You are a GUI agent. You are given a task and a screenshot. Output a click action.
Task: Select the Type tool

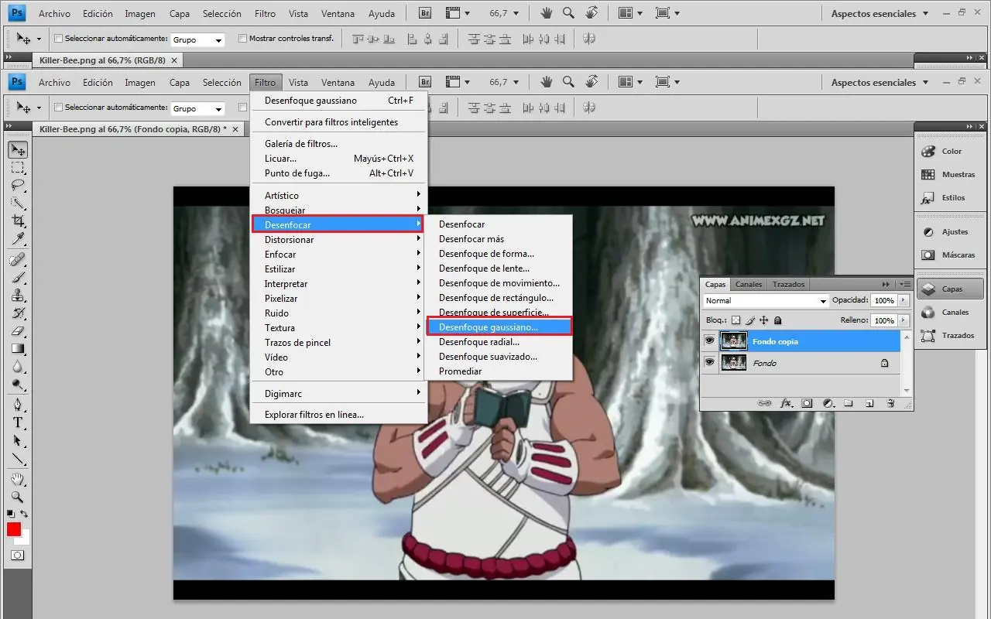[18, 422]
